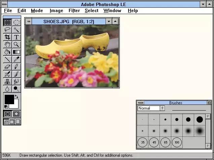The width and height of the screenshot is (214, 160).
Task: Open Brushes palette control menu box
Action: 140,103
